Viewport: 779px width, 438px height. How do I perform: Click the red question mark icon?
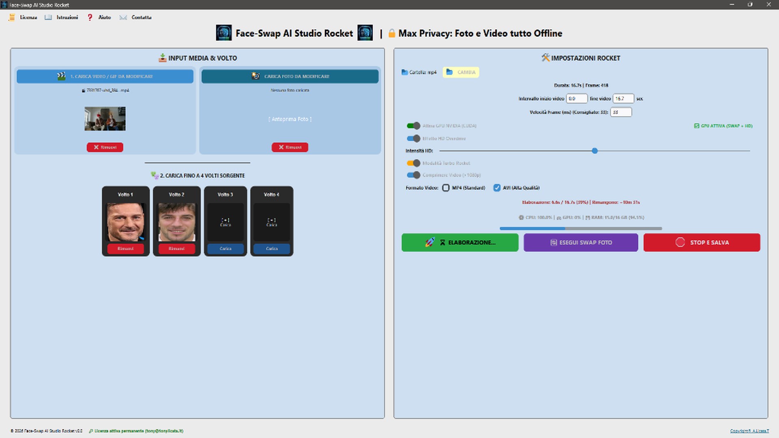coord(90,17)
